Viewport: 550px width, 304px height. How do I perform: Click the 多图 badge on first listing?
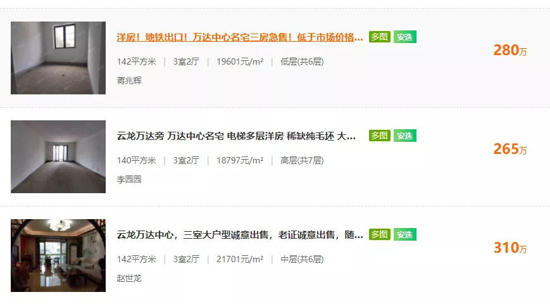pos(380,37)
